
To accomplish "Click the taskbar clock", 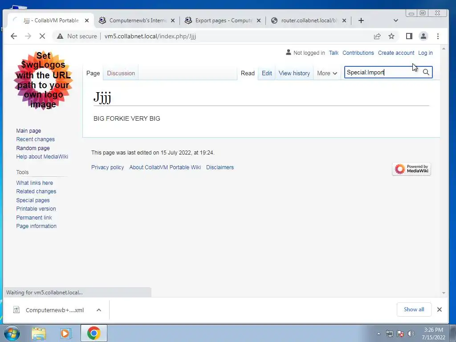I will [433, 334].
